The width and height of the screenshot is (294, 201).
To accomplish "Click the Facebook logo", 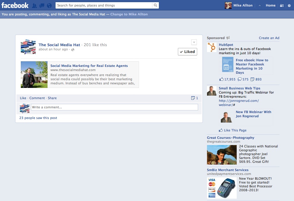I will [15, 5].
